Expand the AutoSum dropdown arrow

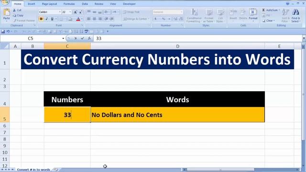[x=279, y=10]
